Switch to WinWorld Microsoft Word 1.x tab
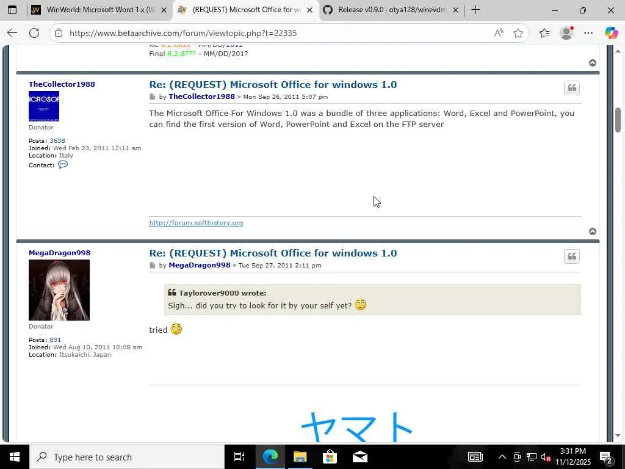 point(99,10)
